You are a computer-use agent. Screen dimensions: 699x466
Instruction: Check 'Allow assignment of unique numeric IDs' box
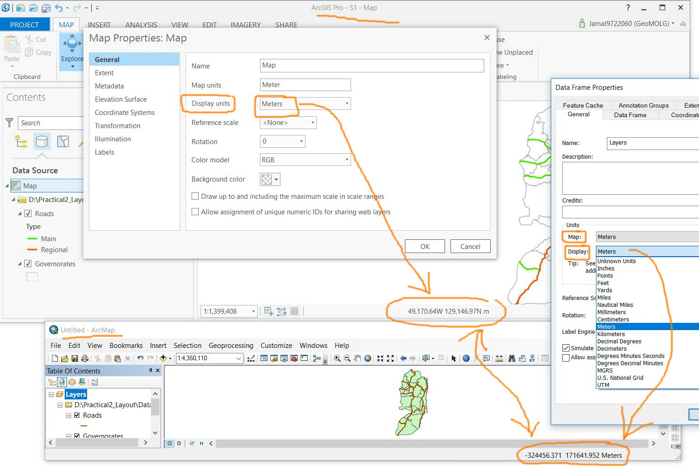(195, 212)
